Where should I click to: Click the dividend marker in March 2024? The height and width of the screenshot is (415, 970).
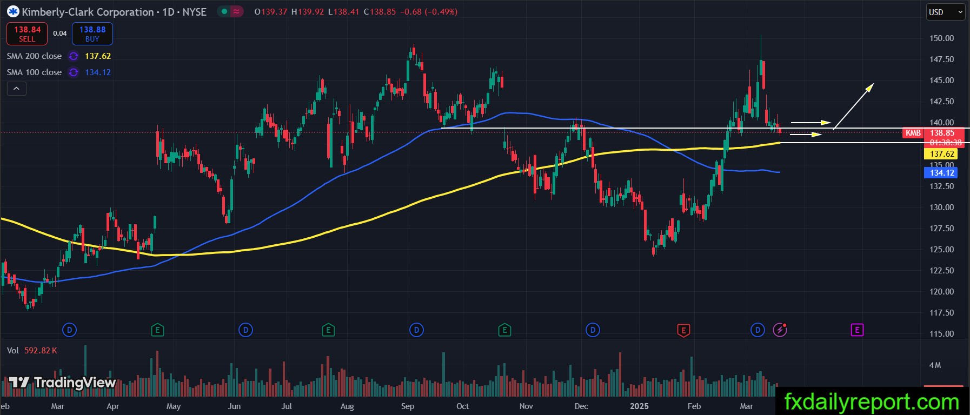coord(69,330)
